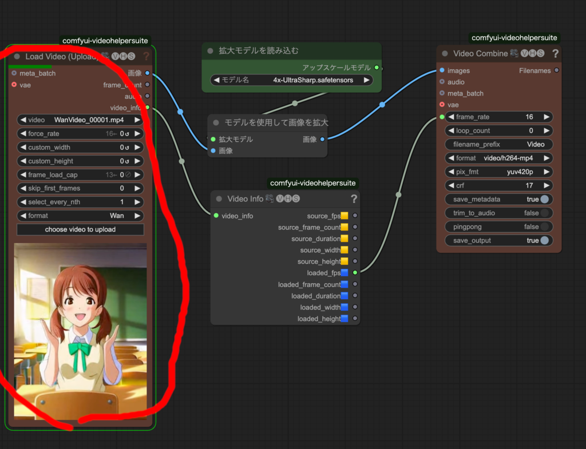Click the meta_batch input socket on Video Combine
This screenshot has width=586, height=449.
pyautogui.click(x=442, y=93)
